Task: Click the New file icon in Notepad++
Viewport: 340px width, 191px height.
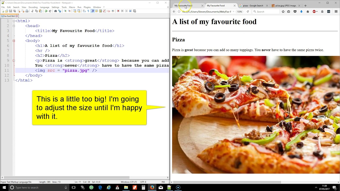Action: click(3, 11)
